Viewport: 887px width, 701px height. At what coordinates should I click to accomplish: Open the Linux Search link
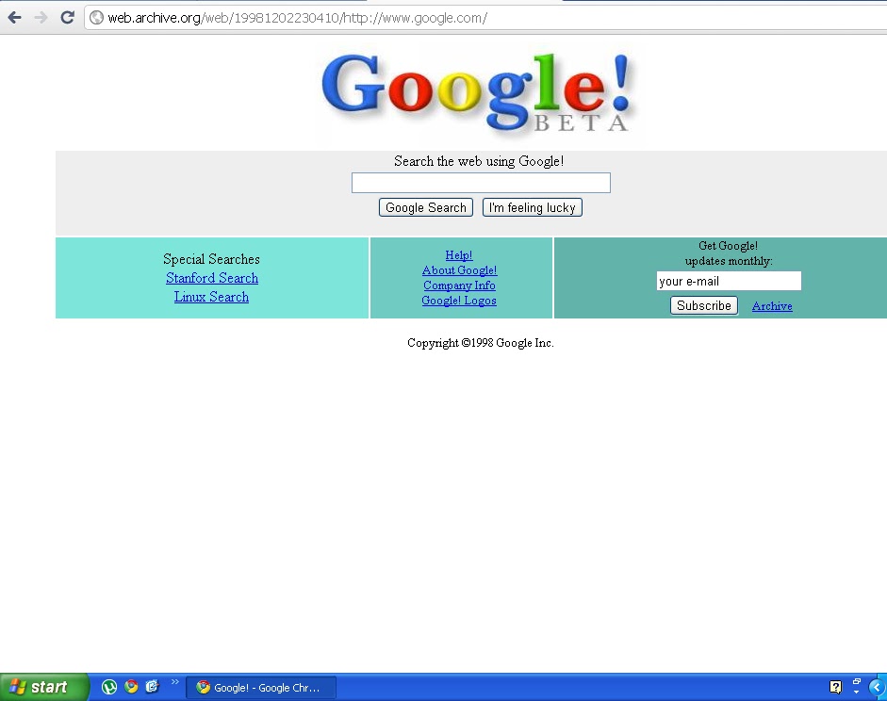click(x=211, y=296)
